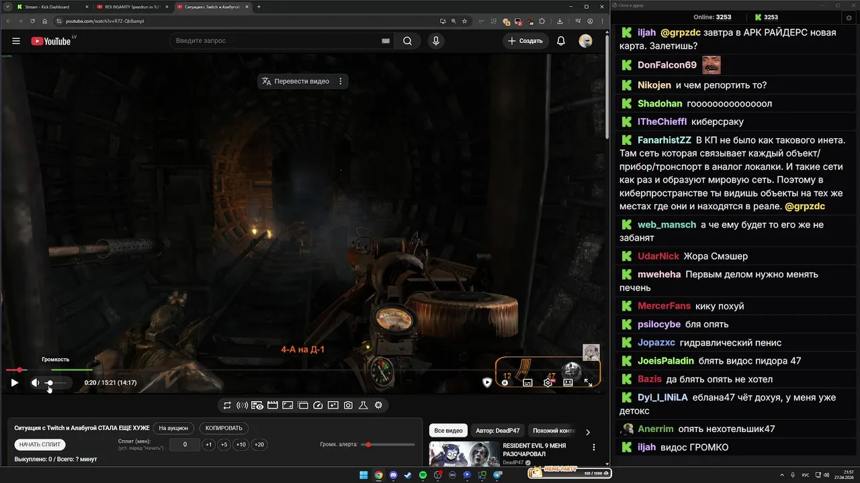Bookmark this page with star icon
Viewport: 860px width, 483px height.
pos(464,21)
